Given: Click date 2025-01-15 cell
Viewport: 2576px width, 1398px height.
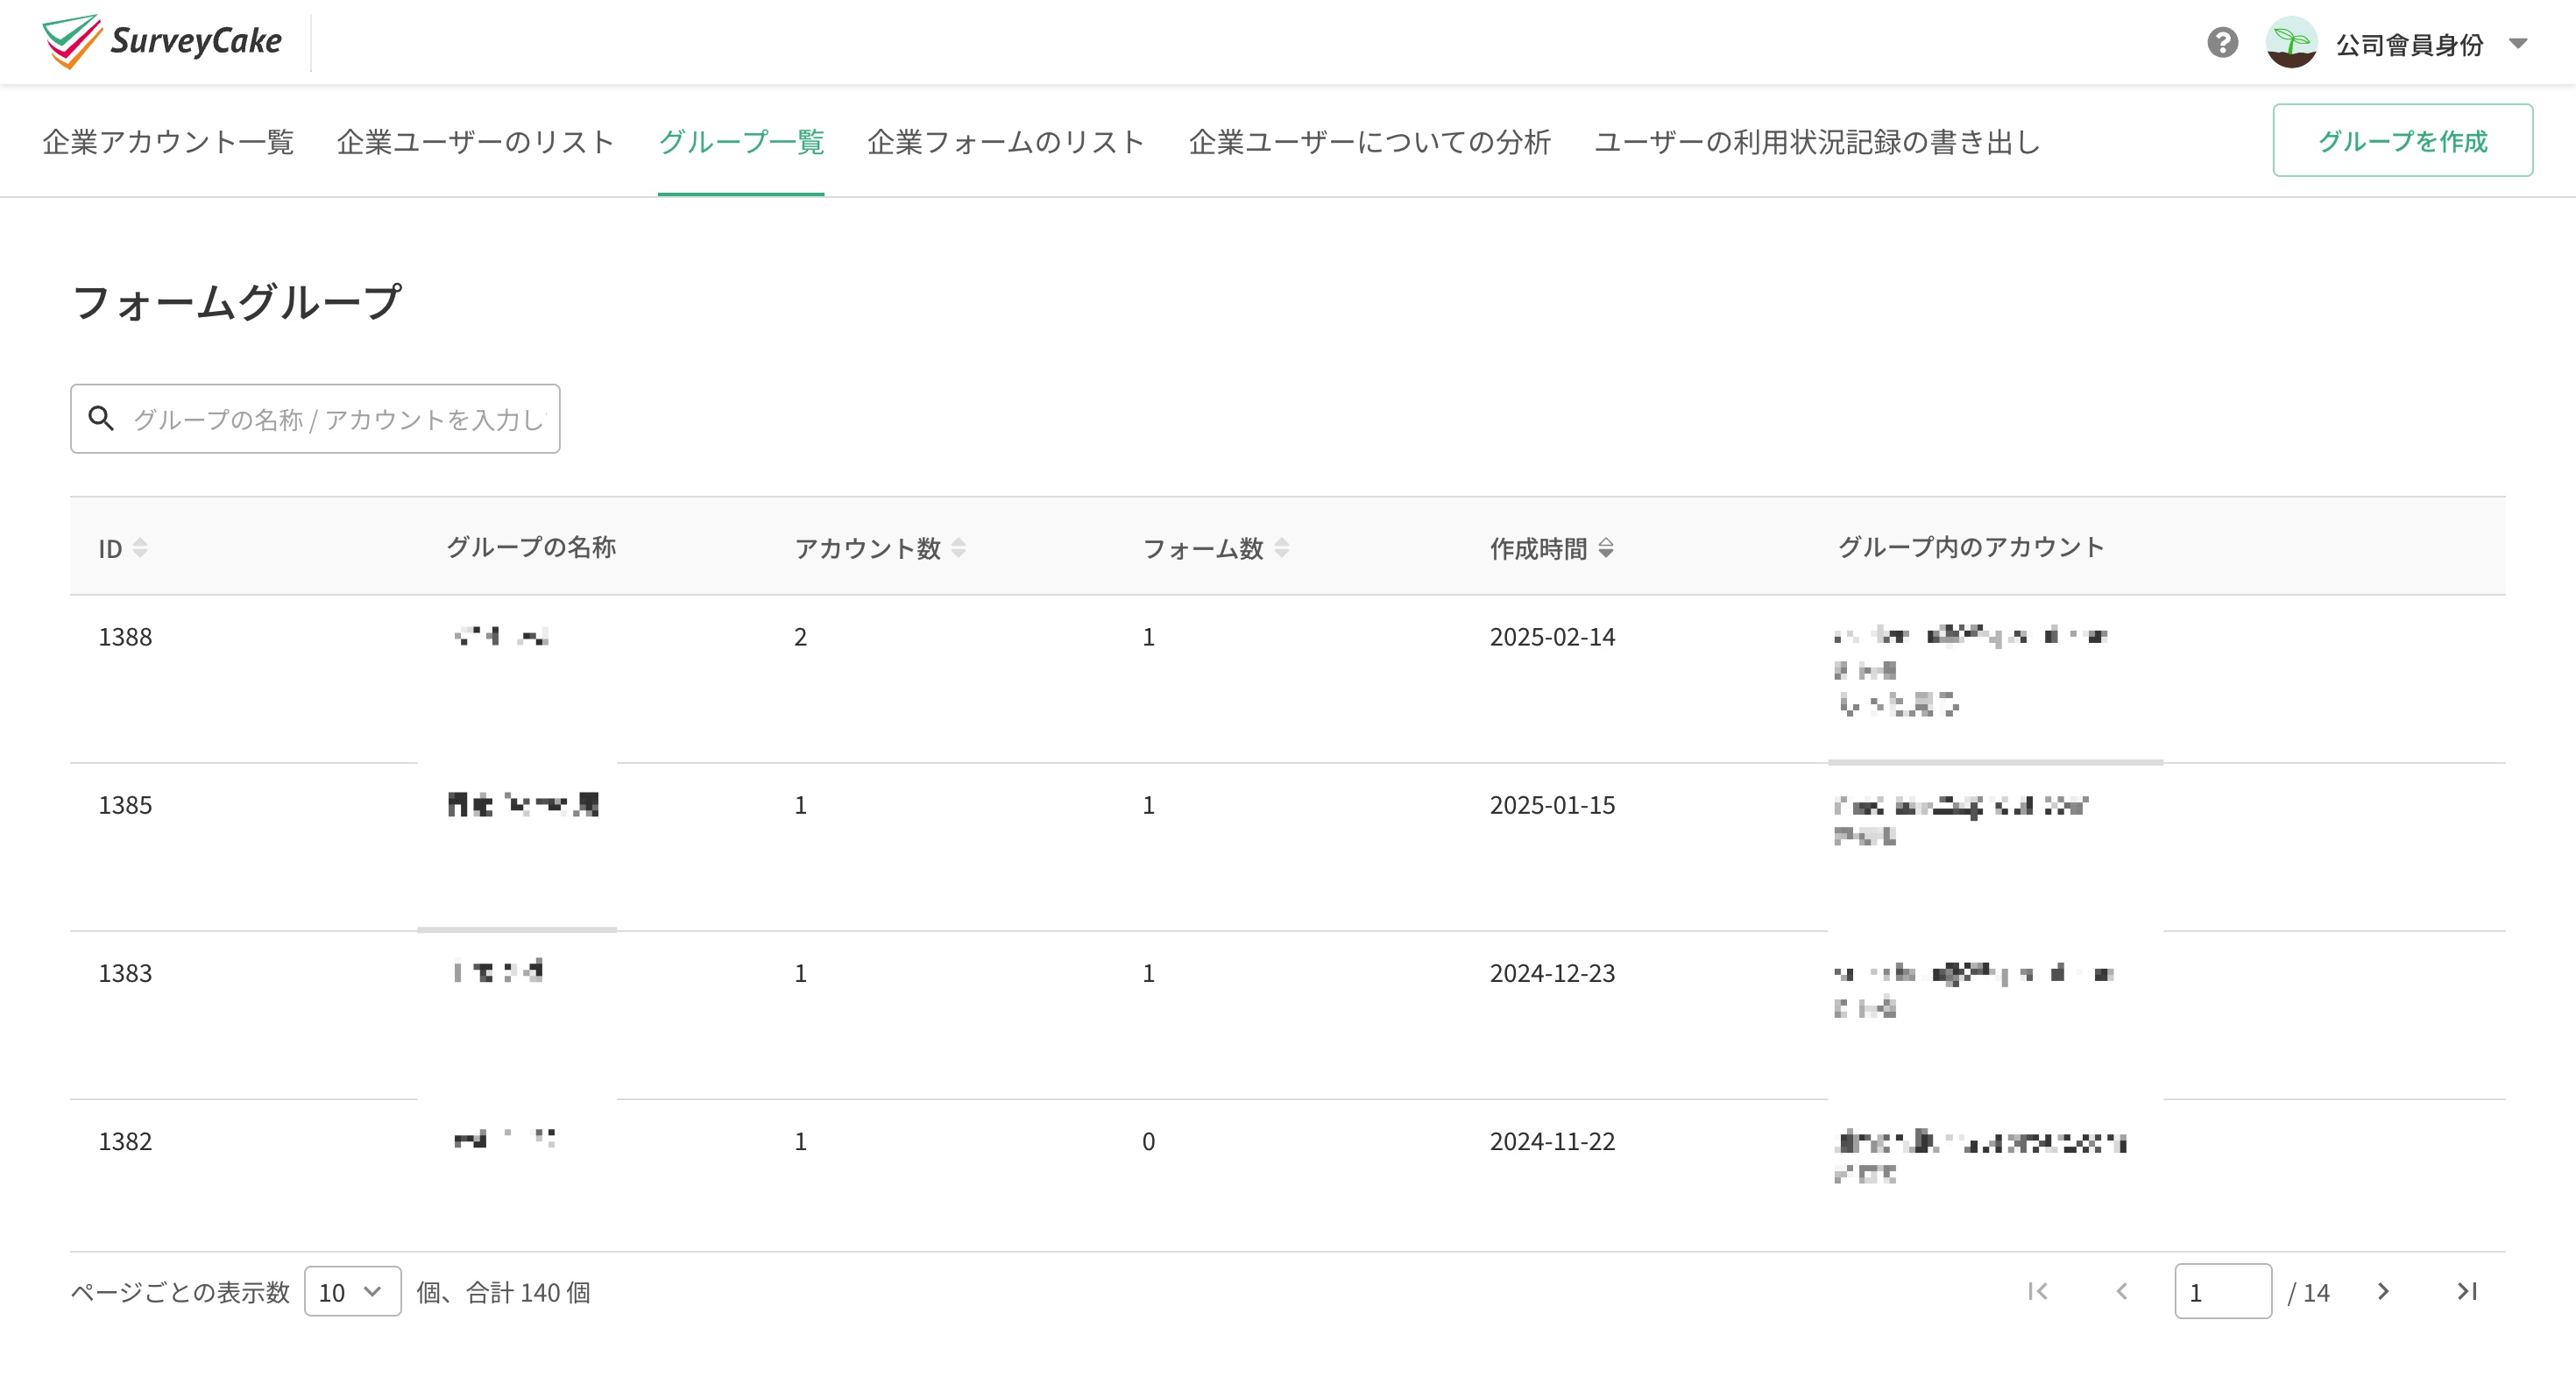Looking at the screenshot, I should coord(1552,805).
